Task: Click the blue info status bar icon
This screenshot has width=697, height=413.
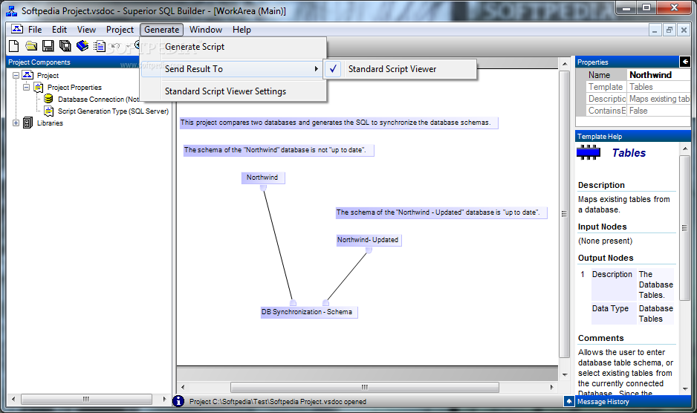Action: click(178, 401)
